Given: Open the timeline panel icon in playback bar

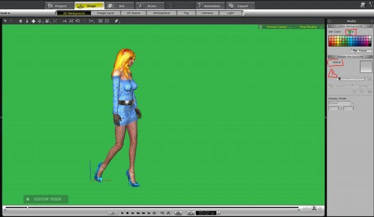Looking at the screenshot, I should tap(178, 213).
